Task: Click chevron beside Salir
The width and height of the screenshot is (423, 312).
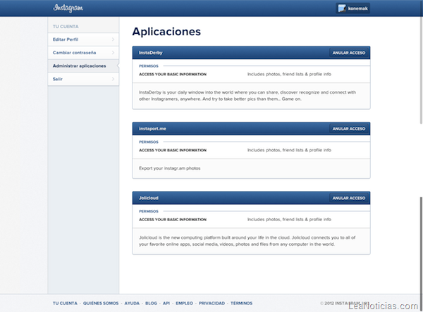Action: point(113,79)
